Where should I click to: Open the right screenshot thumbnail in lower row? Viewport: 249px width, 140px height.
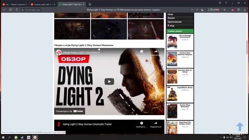146,29
